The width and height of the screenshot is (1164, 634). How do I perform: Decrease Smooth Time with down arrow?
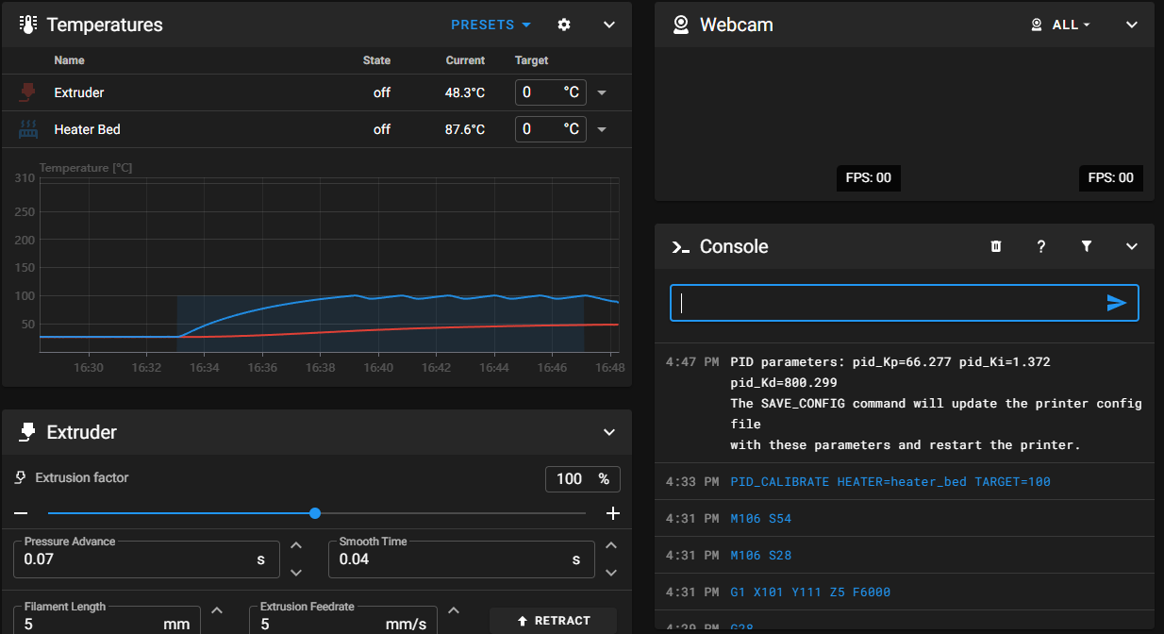click(x=611, y=572)
